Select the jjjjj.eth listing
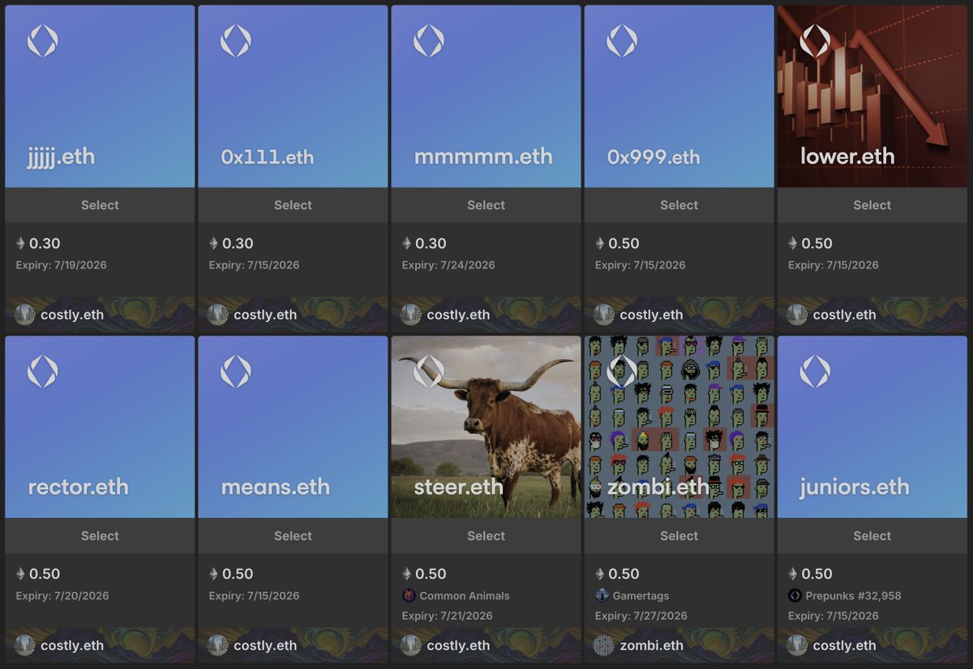This screenshot has height=669, width=973. [x=100, y=205]
